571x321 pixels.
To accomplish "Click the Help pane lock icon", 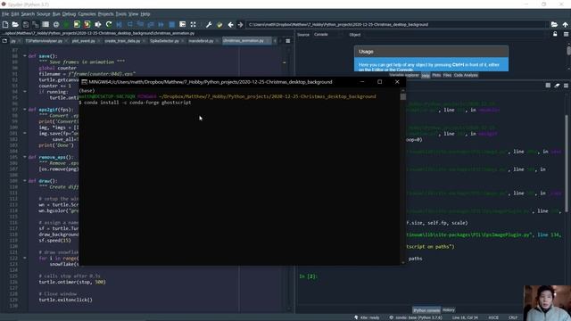I will 555,34.
